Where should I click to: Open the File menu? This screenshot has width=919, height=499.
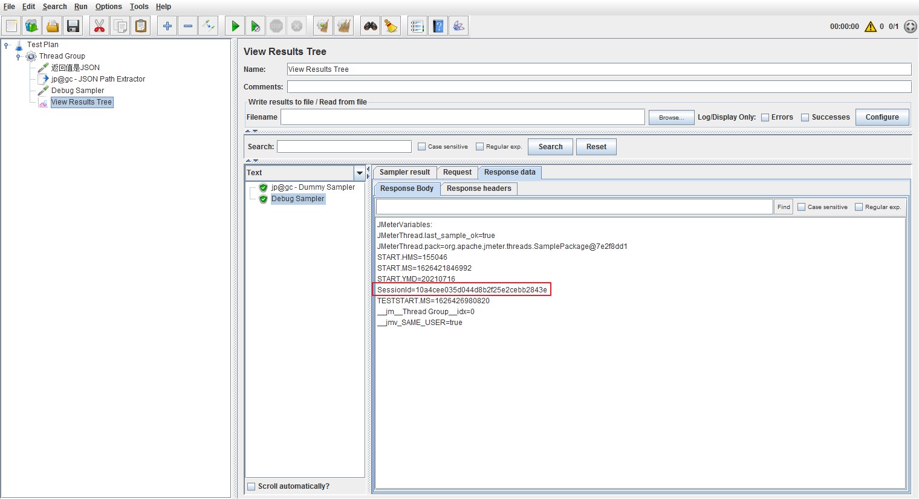click(9, 7)
